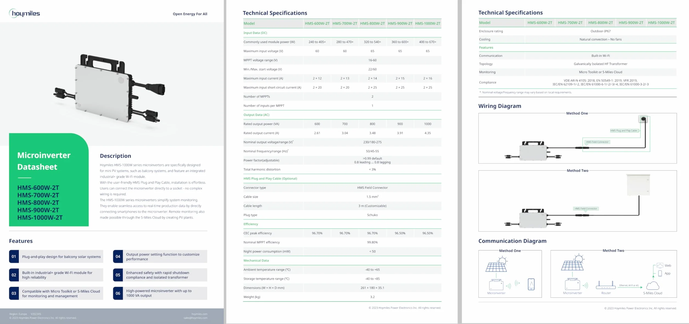Click the microinverter icon in communication Method One
The width and height of the screenshot is (689, 324).
point(496,284)
